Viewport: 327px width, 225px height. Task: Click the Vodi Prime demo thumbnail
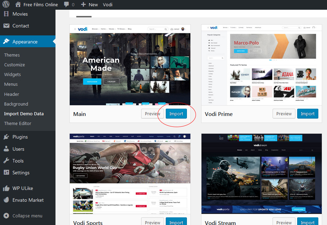pyautogui.click(x=261, y=65)
